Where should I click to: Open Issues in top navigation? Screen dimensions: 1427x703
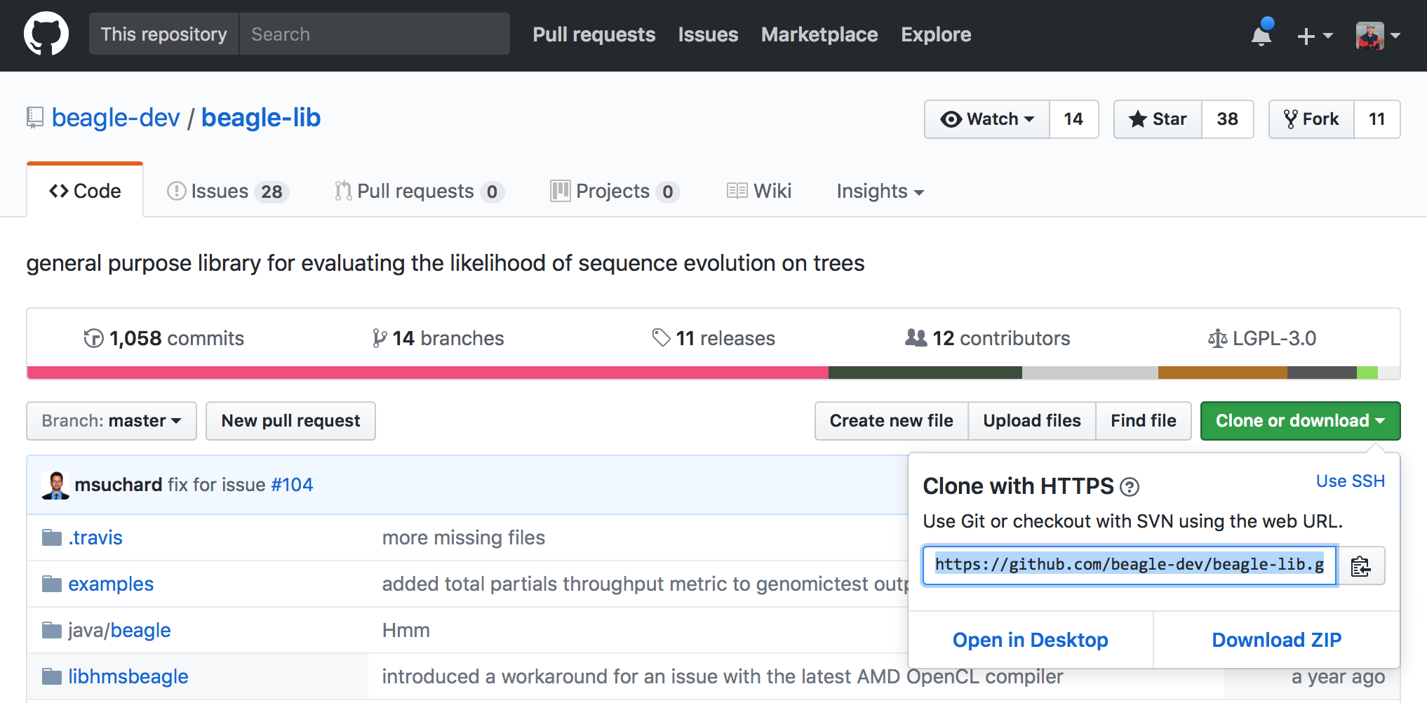pos(708,34)
